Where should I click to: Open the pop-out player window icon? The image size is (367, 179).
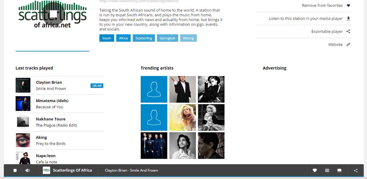[x=339, y=170]
